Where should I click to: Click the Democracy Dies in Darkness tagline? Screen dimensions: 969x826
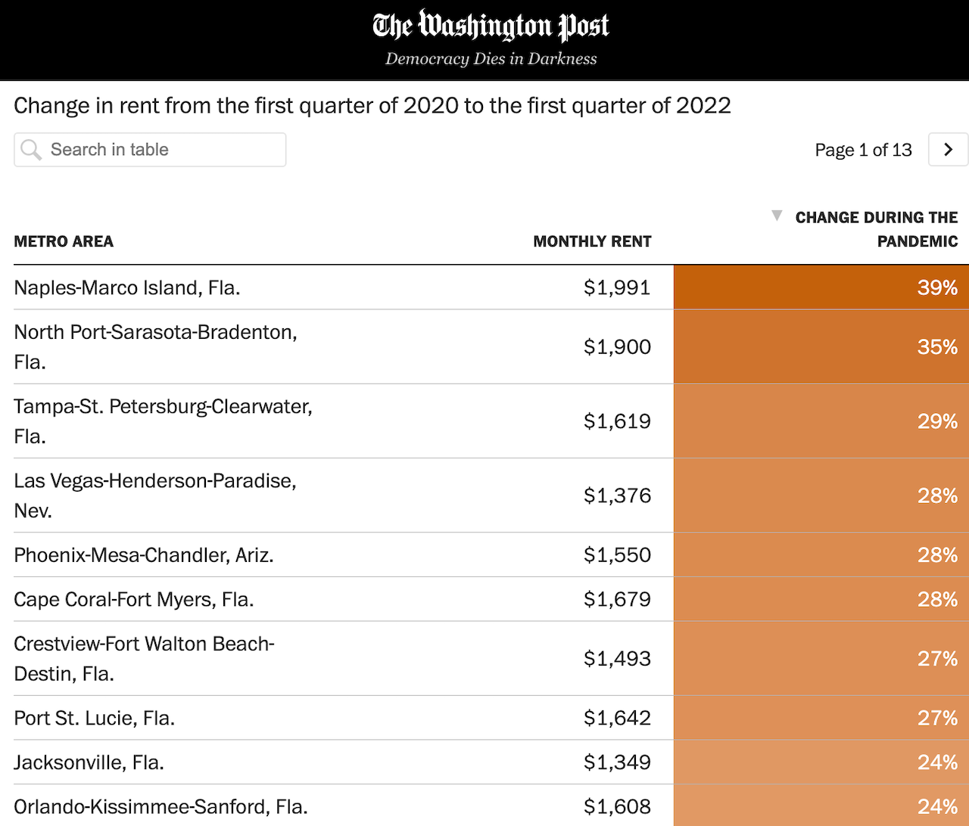pyautogui.click(x=491, y=59)
